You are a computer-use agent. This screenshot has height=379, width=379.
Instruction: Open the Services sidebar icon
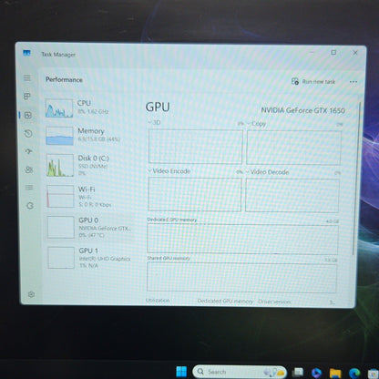point(30,206)
